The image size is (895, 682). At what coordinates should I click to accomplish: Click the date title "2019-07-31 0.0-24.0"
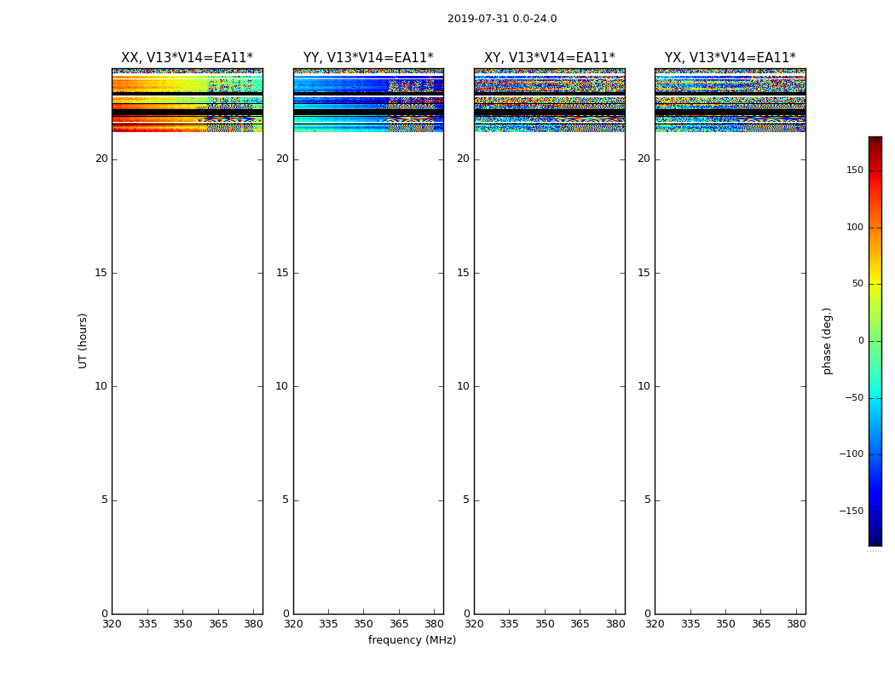click(501, 19)
